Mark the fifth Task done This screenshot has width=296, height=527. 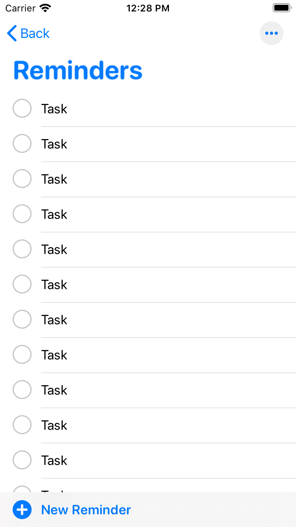click(22, 249)
